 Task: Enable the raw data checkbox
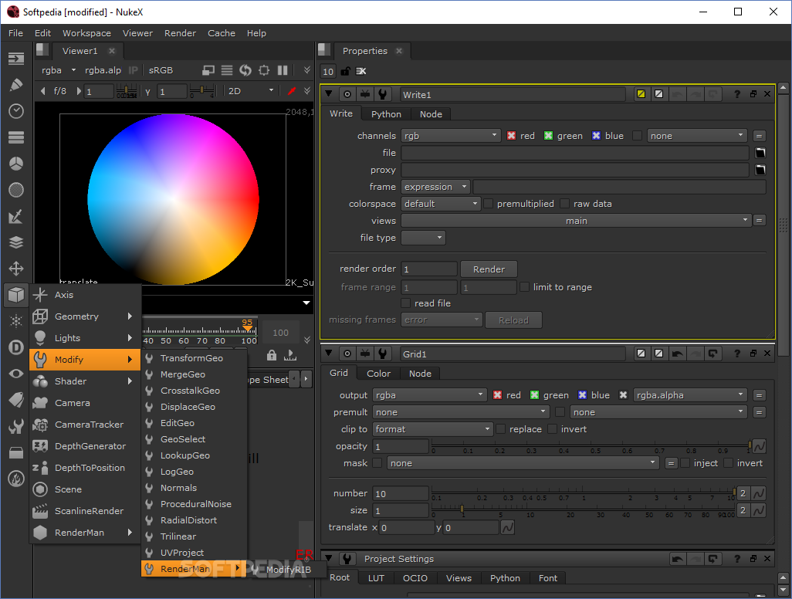pos(565,204)
